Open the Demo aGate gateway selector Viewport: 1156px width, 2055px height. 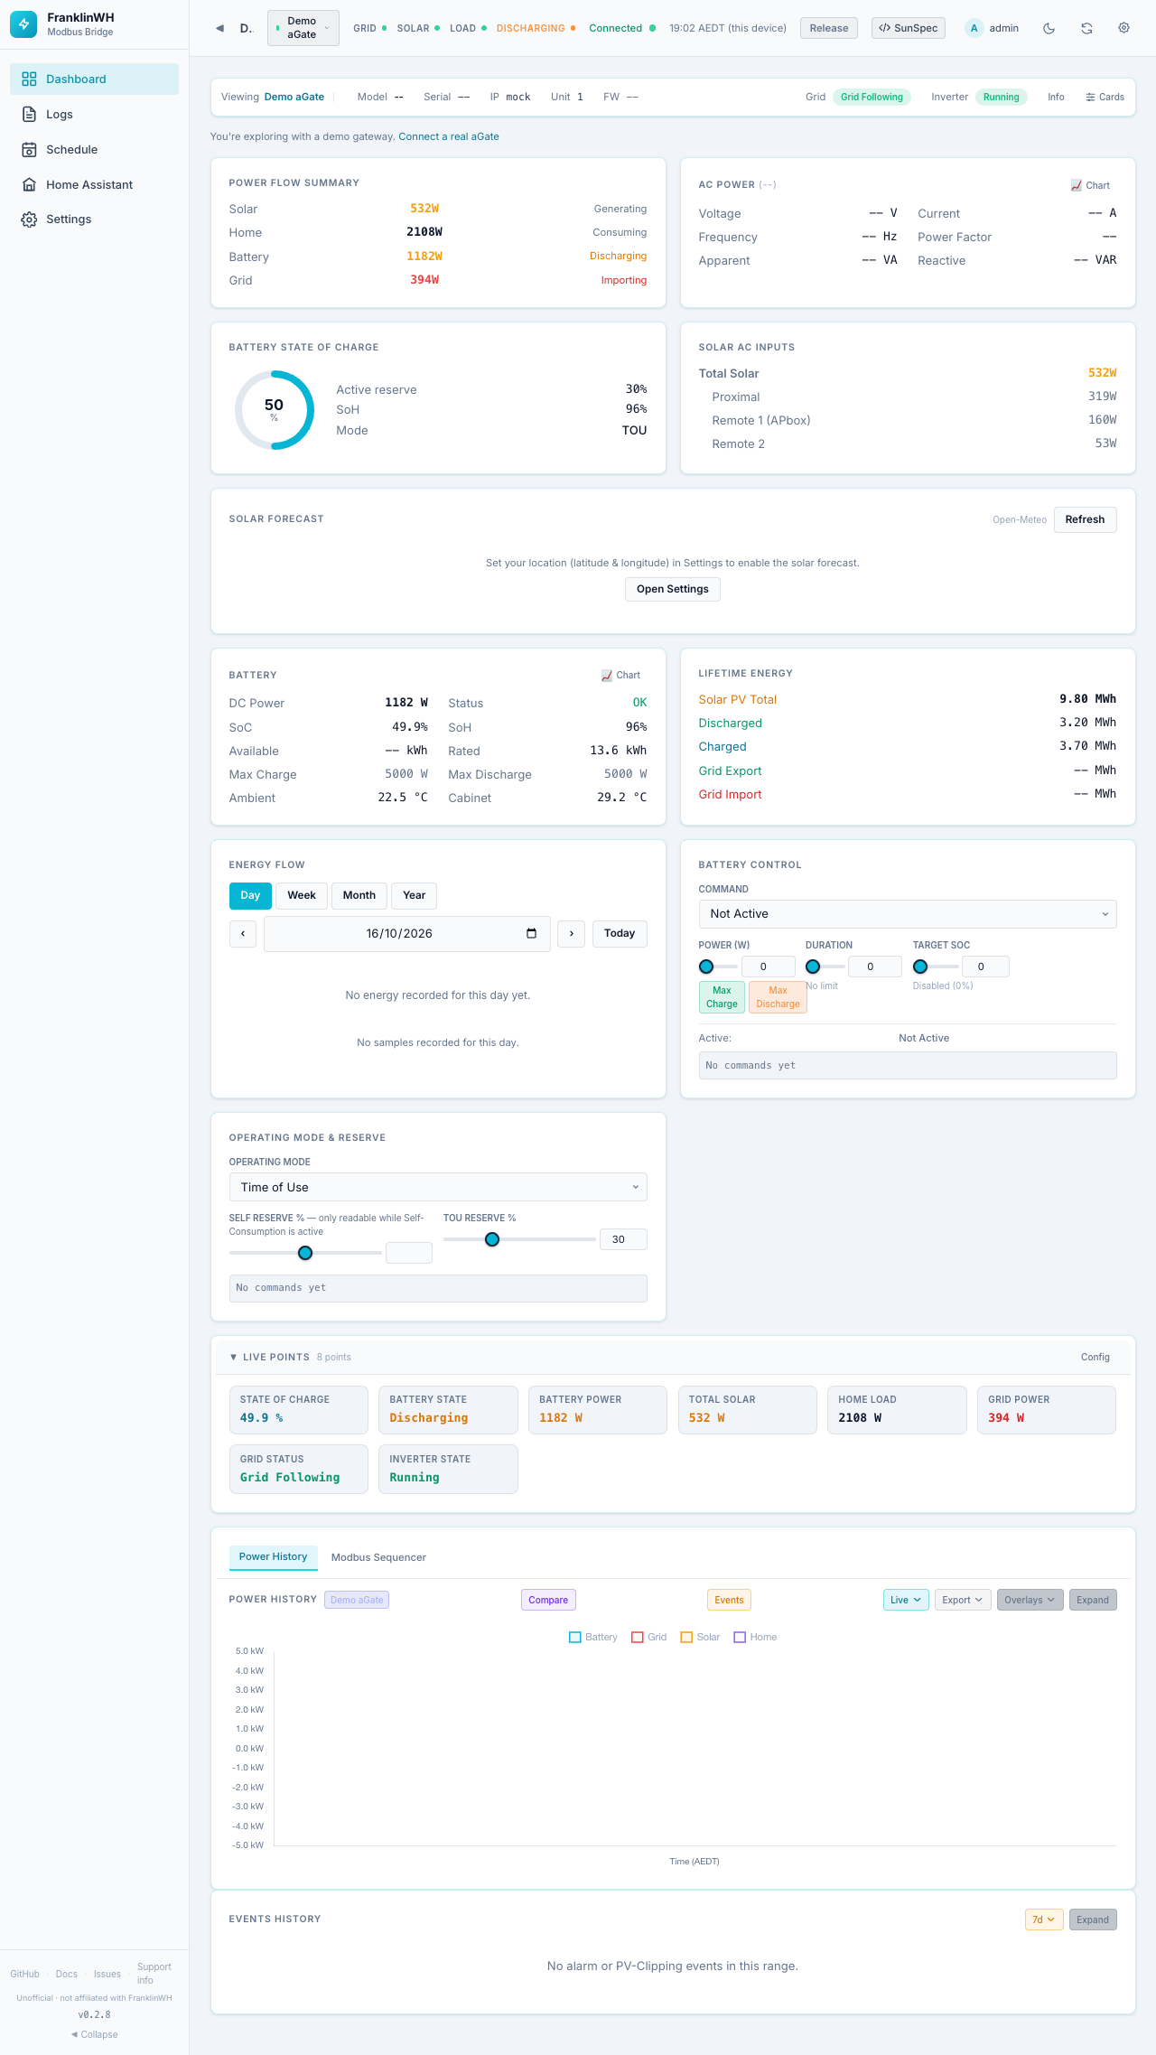tap(303, 28)
